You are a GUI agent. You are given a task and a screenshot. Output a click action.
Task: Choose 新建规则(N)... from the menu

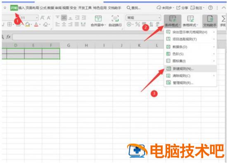click(x=190, y=69)
